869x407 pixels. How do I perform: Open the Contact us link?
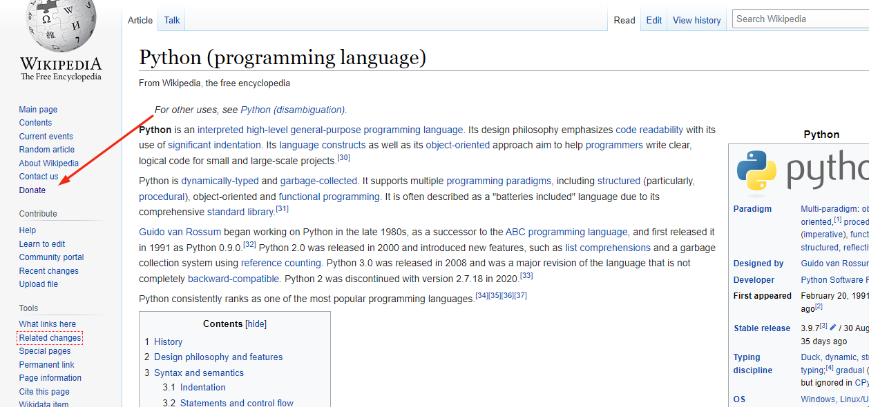[x=39, y=177]
